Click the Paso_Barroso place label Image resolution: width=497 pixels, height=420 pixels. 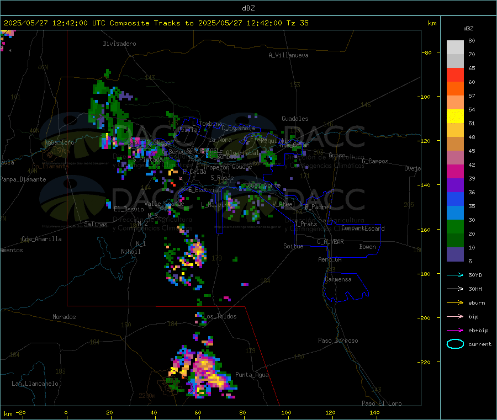click(338, 341)
